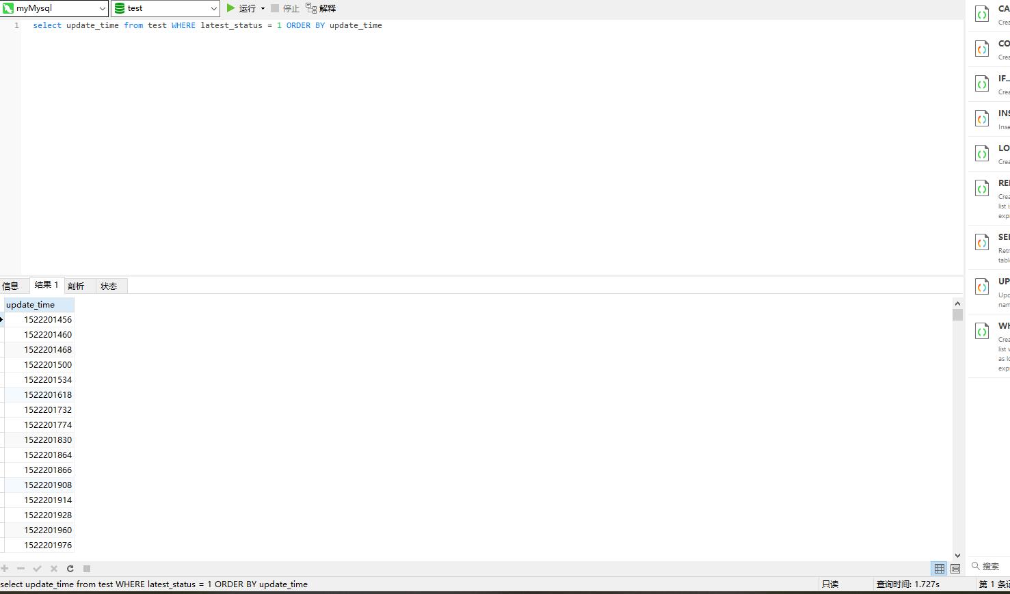1010x594 pixels.
Task: Click the RE... snippet icon
Action: (x=982, y=189)
